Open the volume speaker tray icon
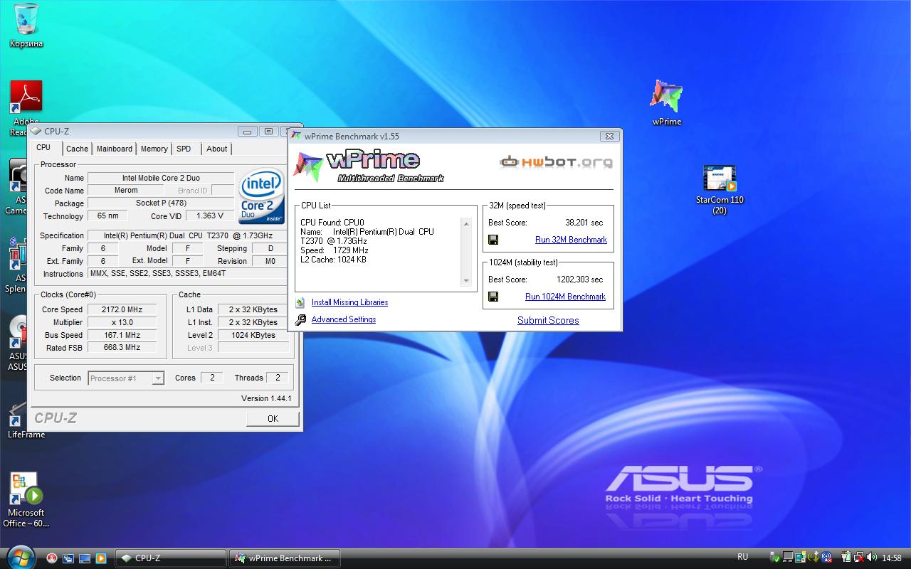The image size is (911, 569). coord(872,558)
